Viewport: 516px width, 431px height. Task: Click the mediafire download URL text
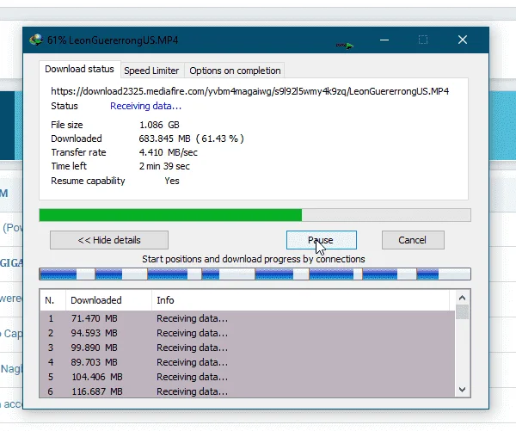(x=249, y=91)
